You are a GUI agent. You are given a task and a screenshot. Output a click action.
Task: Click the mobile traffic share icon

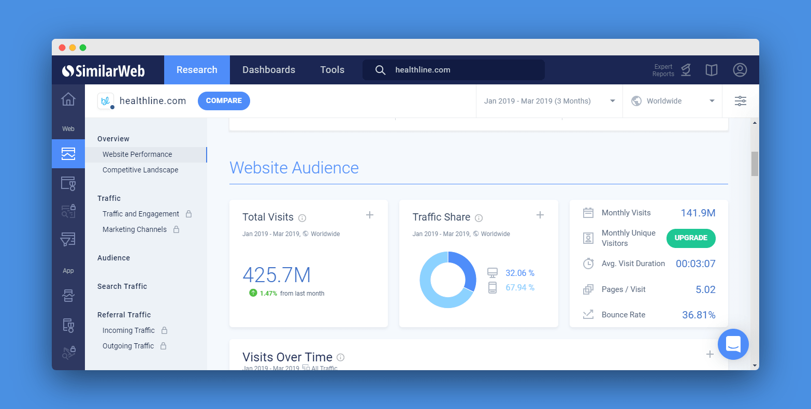click(493, 287)
